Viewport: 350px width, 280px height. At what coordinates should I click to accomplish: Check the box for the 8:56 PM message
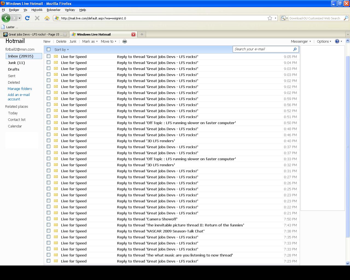point(48,104)
